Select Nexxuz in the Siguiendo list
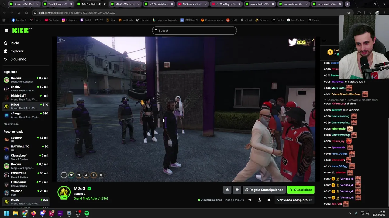Image resolution: width=389 pixels, height=218 pixels. [x=26, y=80]
